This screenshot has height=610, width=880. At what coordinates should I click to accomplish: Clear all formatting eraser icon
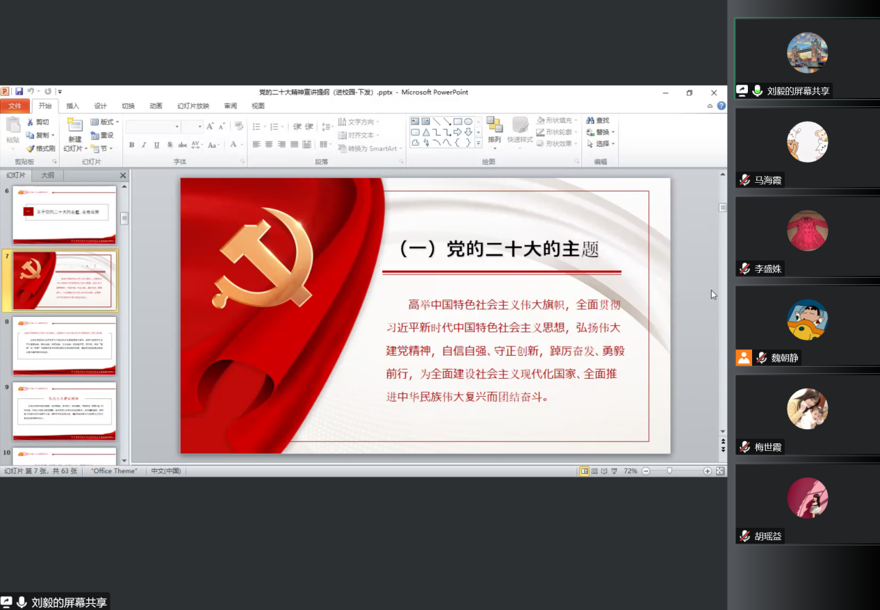coord(238,126)
